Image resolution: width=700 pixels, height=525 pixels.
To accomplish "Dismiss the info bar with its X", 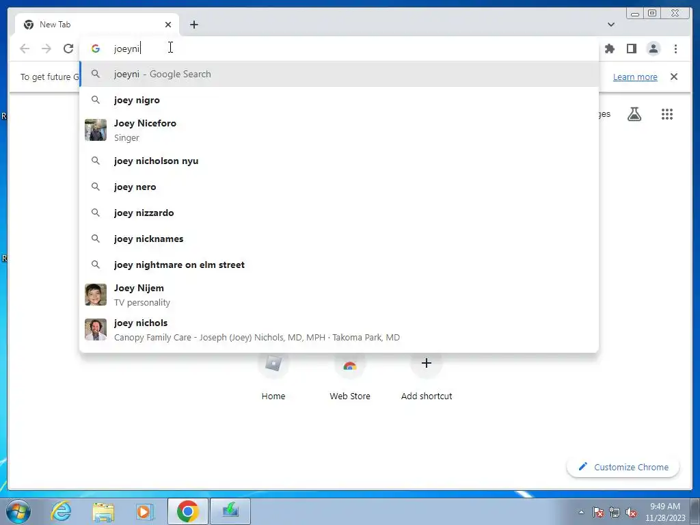I will coord(674,77).
